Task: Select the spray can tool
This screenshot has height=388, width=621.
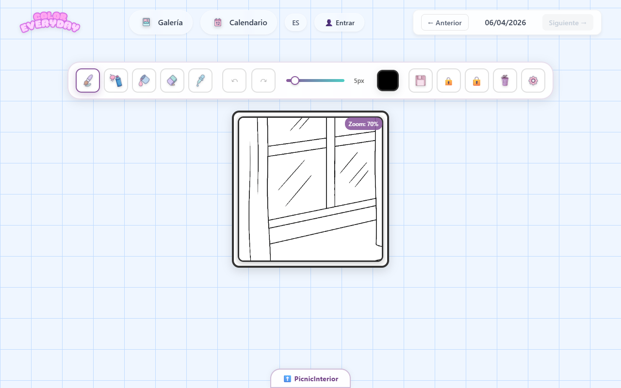Action: [x=116, y=81]
